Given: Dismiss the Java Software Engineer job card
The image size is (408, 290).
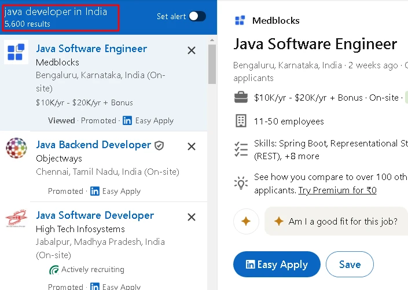Looking at the screenshot, I should (192, 50).
